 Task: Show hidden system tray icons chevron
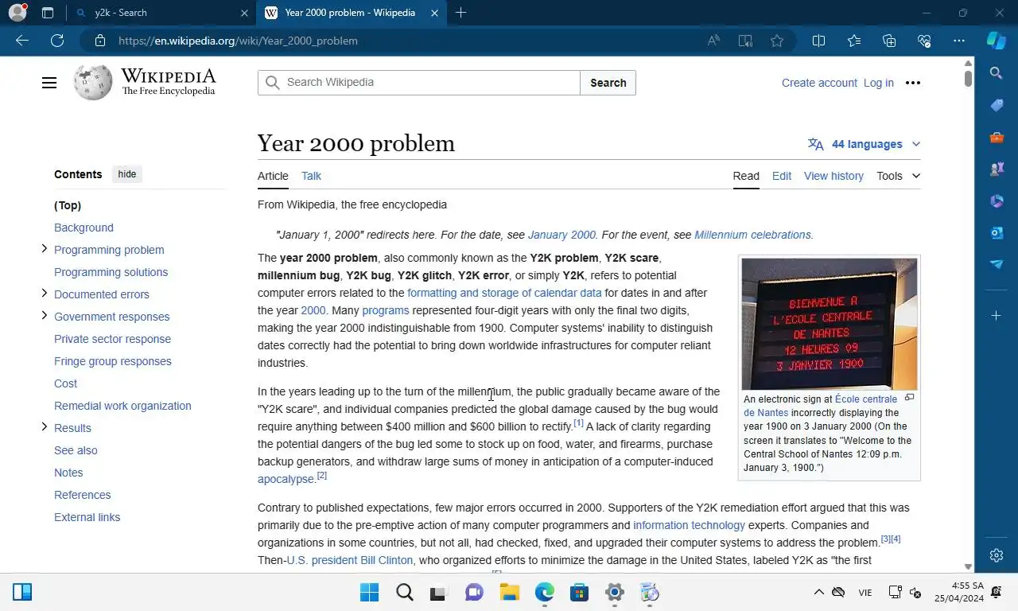(x=818, y=593)
